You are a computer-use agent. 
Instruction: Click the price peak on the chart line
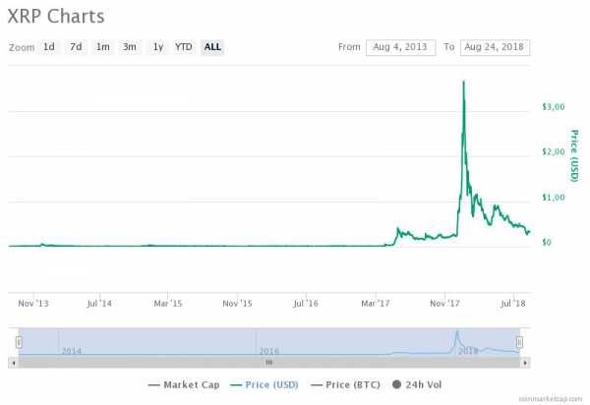[463, 82]
